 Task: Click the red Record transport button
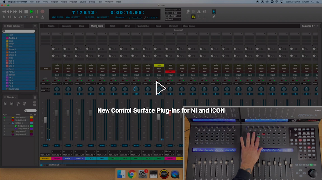click(42, 12)
